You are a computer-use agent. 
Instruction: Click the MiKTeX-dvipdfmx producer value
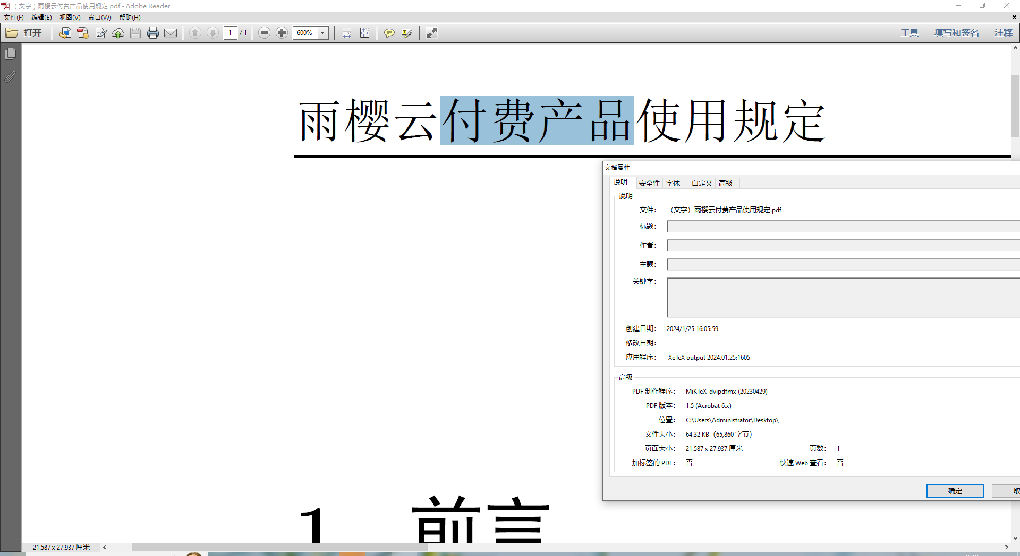(x=726, y=392)
